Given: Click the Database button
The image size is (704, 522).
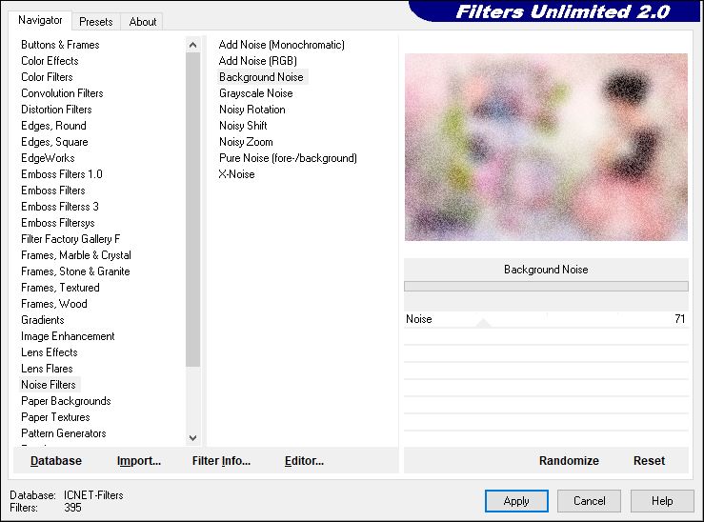Looking at the screenshot, I should click(56, 461).
